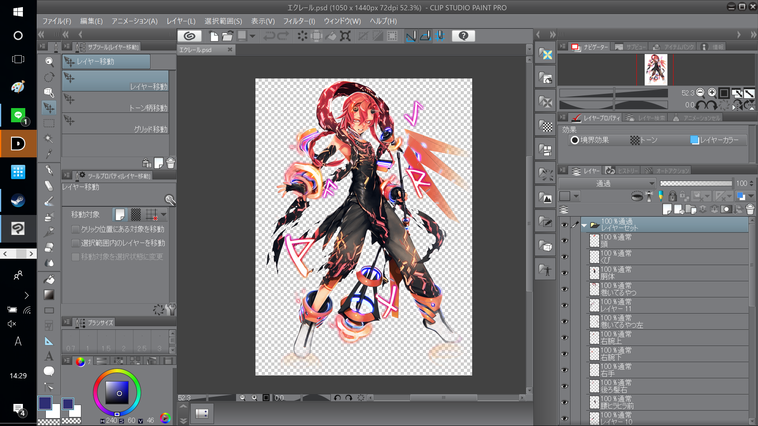Open Steam from the taskbar
The height and width of the screenshot is (426, 758).
click(x=18, y=200)
